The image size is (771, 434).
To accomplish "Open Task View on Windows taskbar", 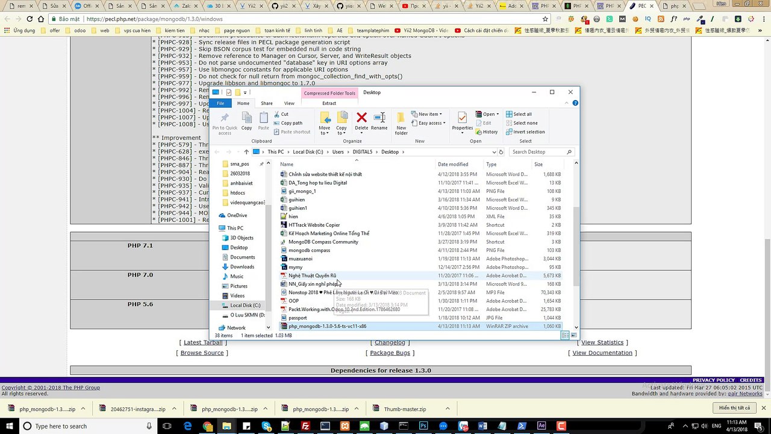I will [x=168, y=426].
